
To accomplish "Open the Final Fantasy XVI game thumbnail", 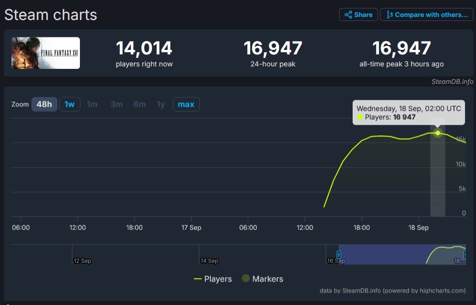I will [45, 53].
